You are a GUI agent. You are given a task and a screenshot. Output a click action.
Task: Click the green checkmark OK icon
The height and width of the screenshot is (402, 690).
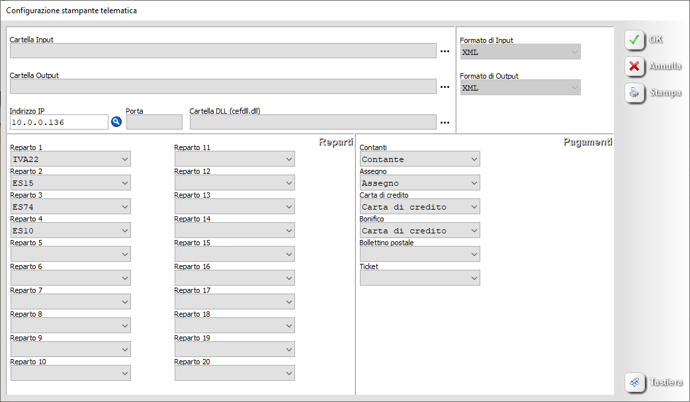(634, 40)
